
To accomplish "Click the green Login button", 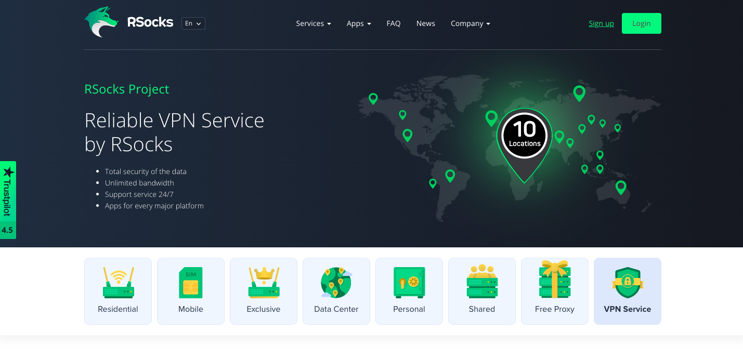I will 642,23.
